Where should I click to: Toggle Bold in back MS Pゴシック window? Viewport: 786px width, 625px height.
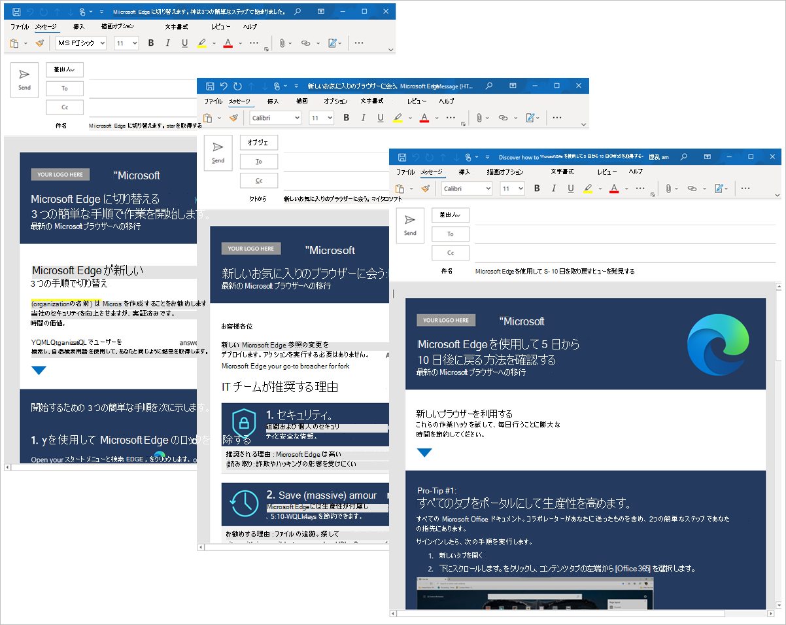tap(151, 43)
